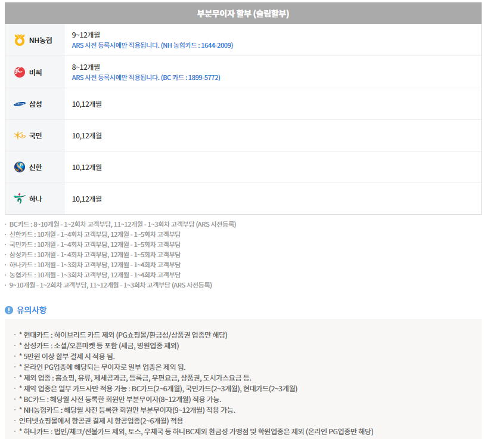Select 10,12개월 in the 신한 row
Screen dimensions: 484x439
pos(87,167)
